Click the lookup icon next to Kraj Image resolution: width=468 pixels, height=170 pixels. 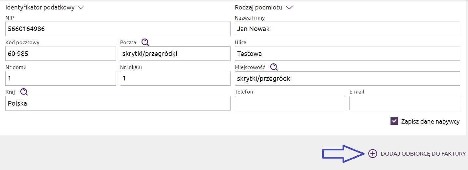click(x=24, y=92)
